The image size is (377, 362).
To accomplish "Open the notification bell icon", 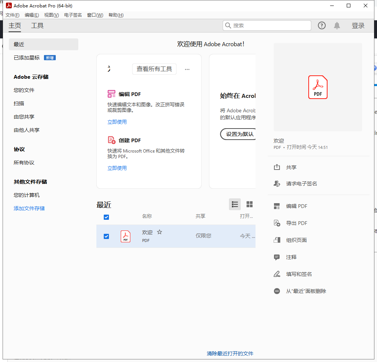I will click(337, 25).
